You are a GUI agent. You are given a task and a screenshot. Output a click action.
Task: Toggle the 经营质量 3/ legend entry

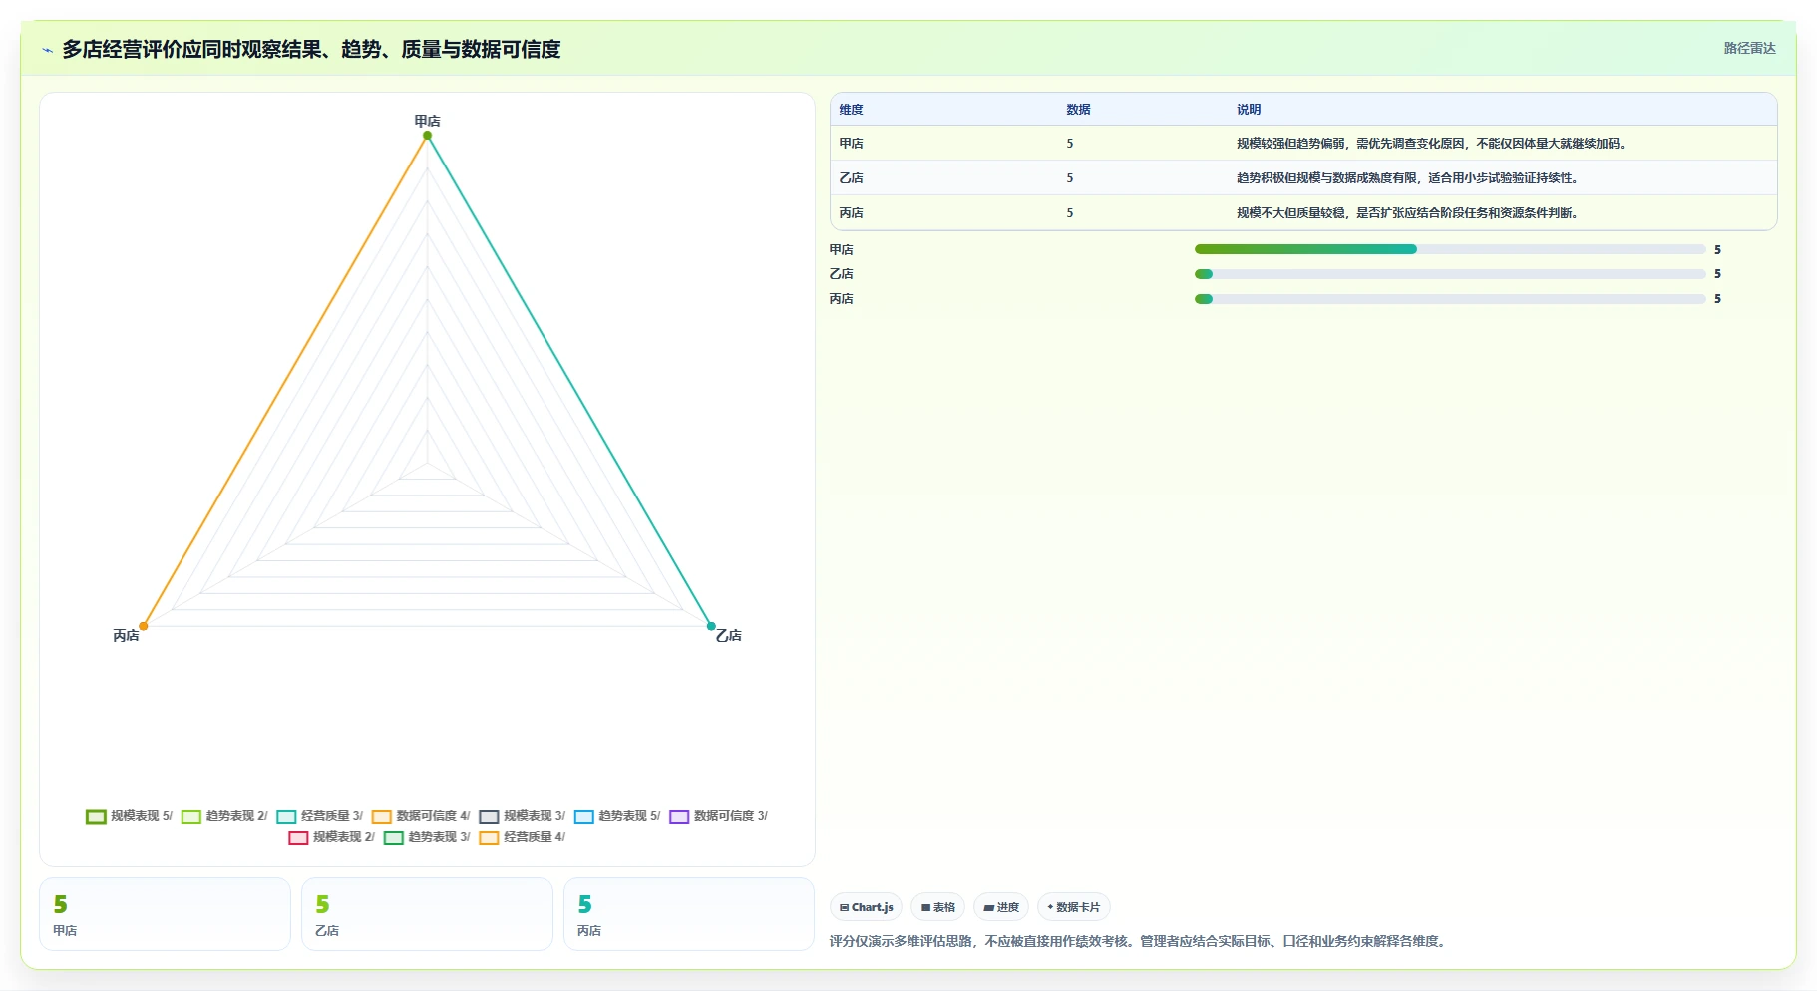coord(320,816)
